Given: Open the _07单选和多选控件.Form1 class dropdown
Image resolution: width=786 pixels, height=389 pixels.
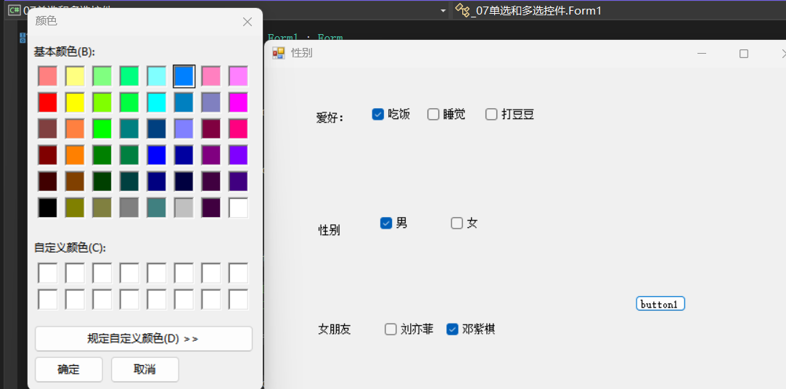Looking at the screenshot, I should tap(620, 10).
